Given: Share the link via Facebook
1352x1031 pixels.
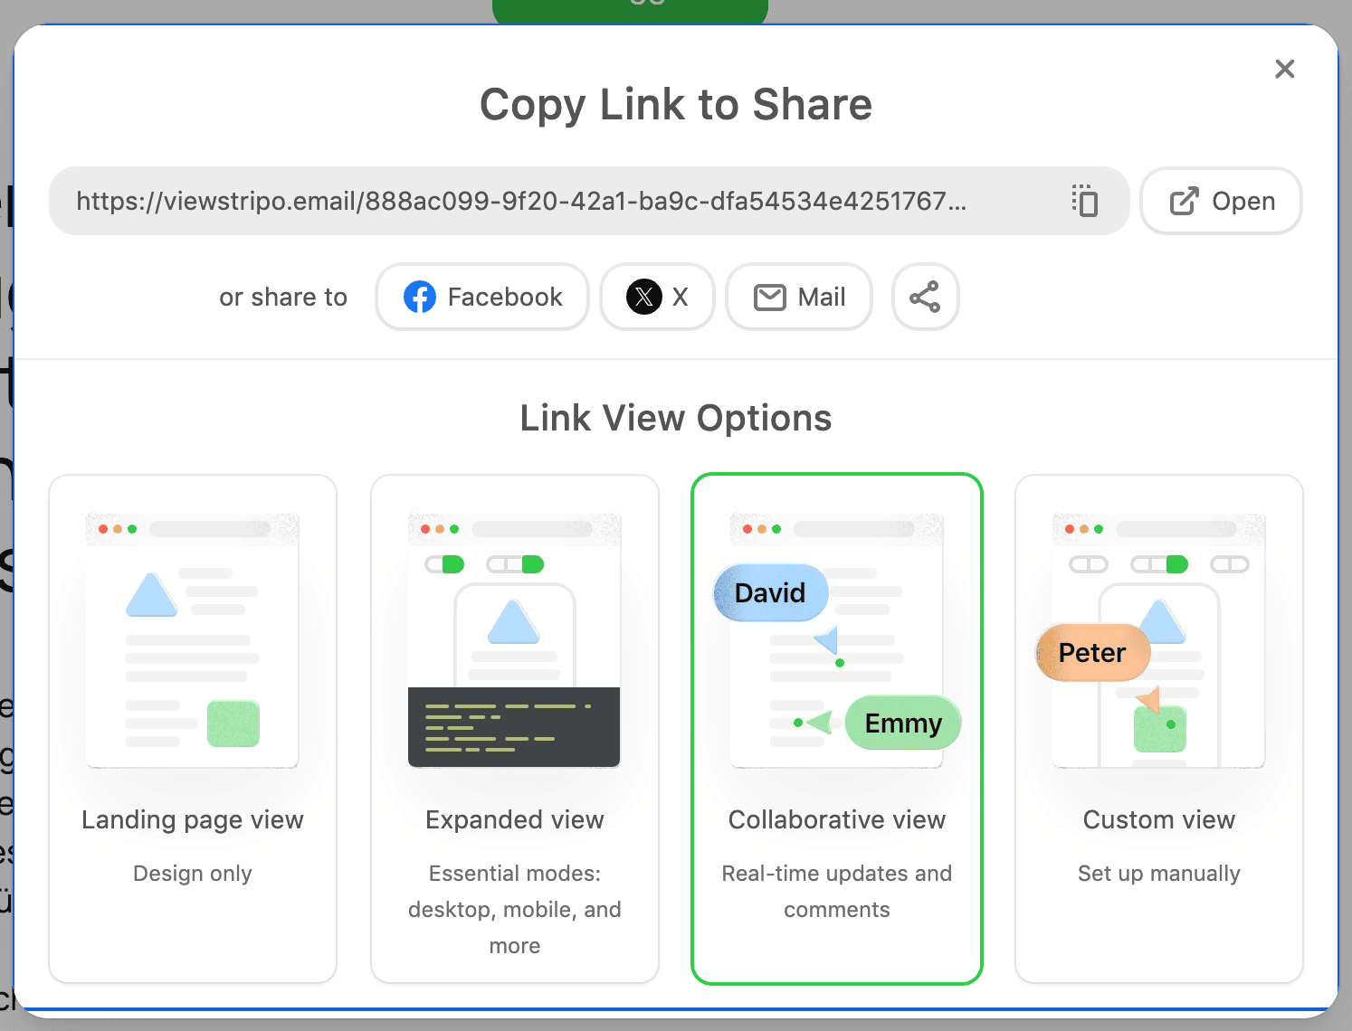Looking at the screenshot, I should coord(482,297).
